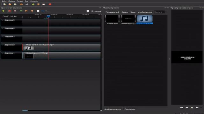Toggle fullscreen mode icon in the toolbar
The width and height of the screenshot is (204, 114).
click(x=44, y=4)
